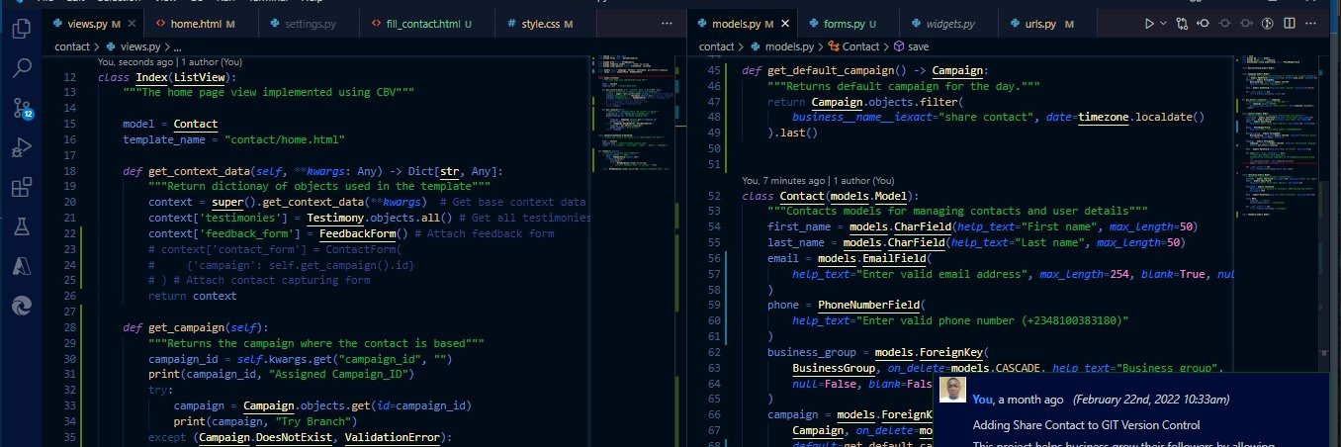Click Testimony reference on line 21
Viewport: 1341px width, 447px height.
pos(337,218)
